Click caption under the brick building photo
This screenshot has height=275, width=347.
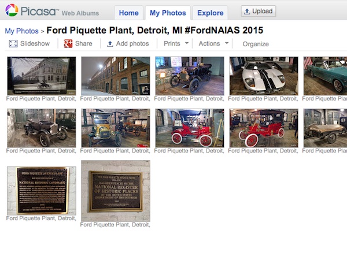[x=115, y=99]
